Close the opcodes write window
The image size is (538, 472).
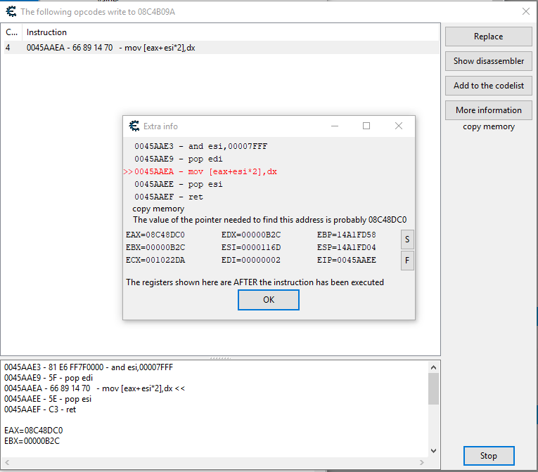pos(525,11)
